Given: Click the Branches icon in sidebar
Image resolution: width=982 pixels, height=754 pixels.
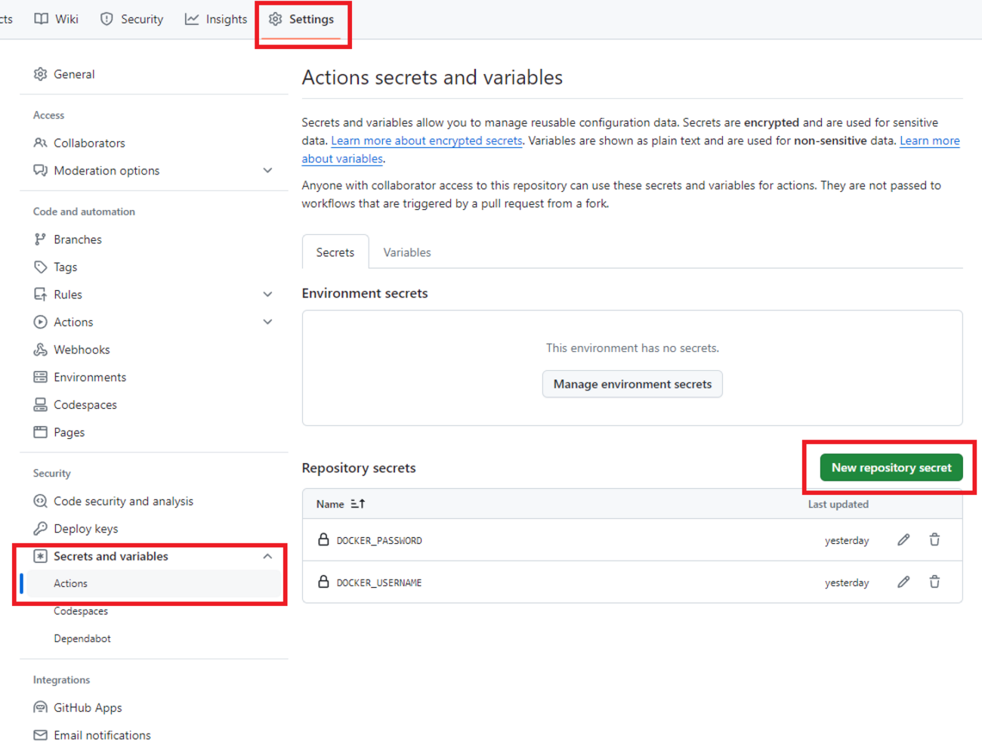Looking at the screenshot, I should click(41, 239).
